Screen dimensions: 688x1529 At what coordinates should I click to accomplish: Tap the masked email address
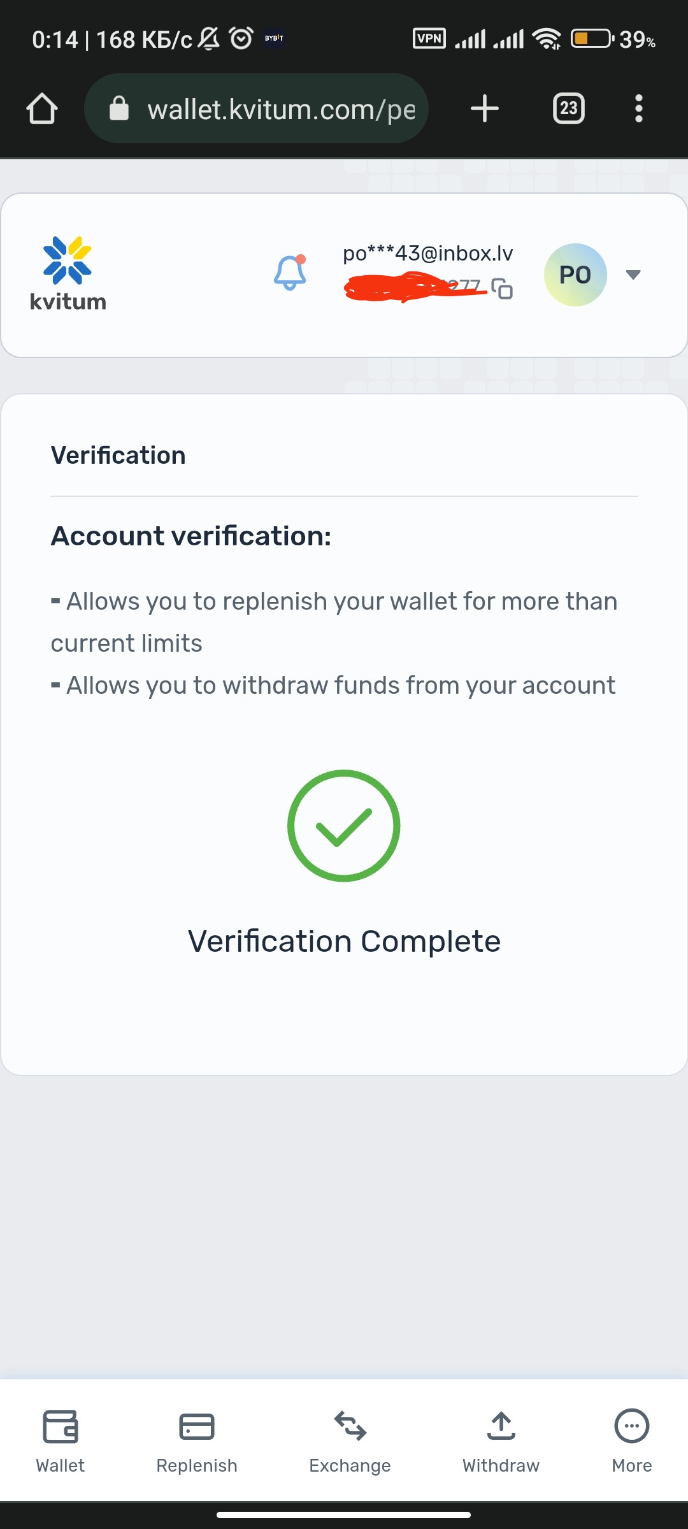tap(427, 254)
